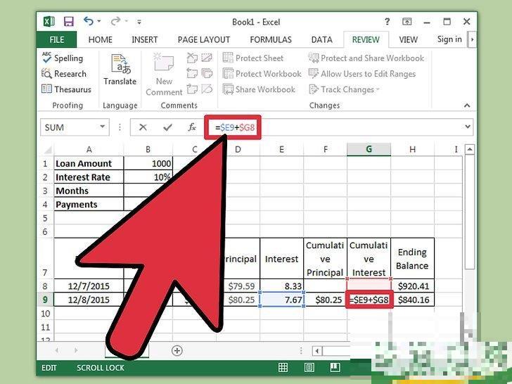Open the FILE tab
The image size is (512, 384).
(57, 40)
